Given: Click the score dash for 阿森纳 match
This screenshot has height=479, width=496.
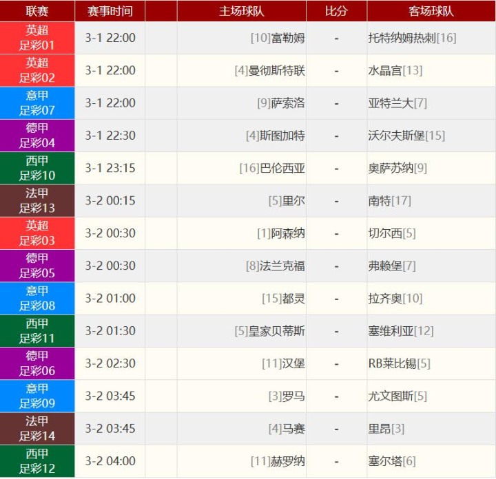Looking at the screenshot, I should coord(337,234).
